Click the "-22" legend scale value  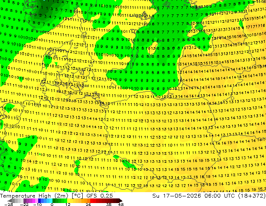(24, 204)
